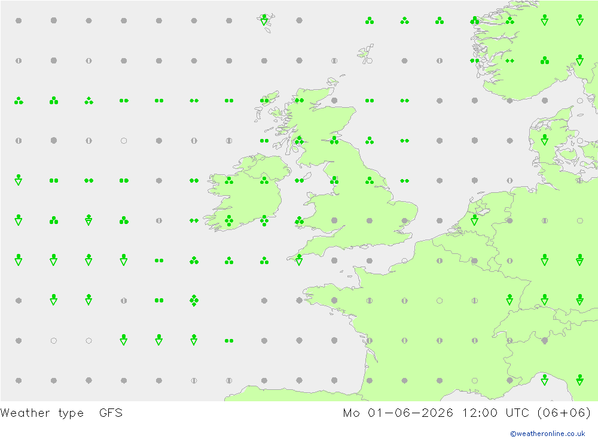Screen dimensions: 598x439
Task: Select the rain symbol over northwest Ireland
Action: [x=229, y=180]
